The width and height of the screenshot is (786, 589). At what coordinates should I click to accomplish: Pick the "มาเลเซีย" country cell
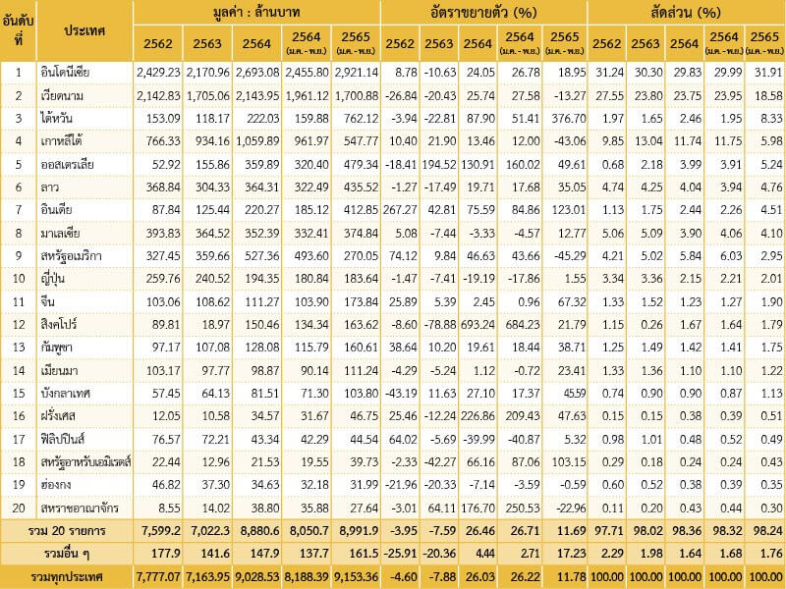click(60, 233)
